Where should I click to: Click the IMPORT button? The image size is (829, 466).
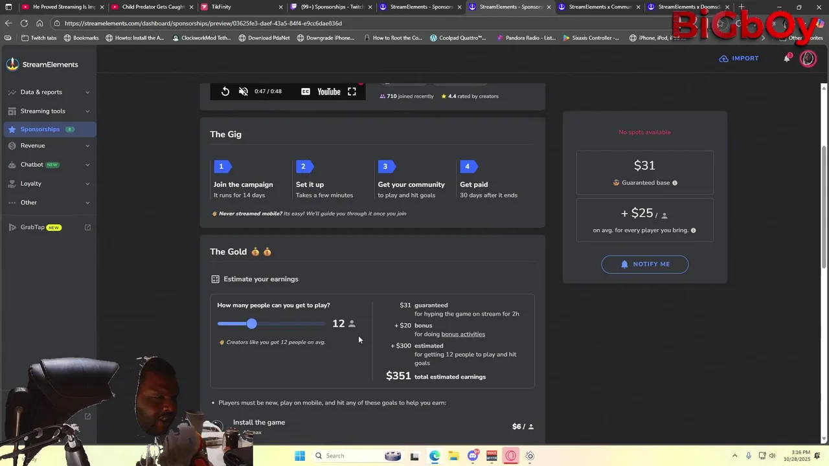tap(739, 58)
